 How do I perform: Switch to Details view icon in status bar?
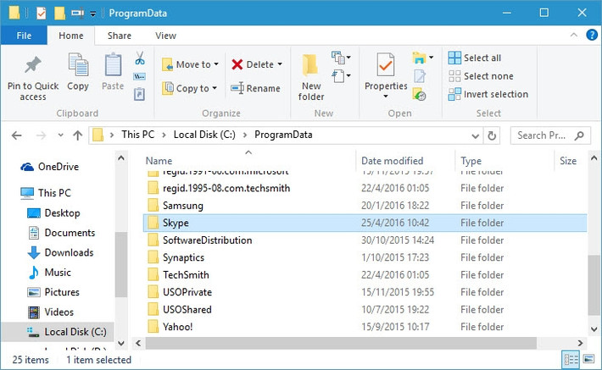click(571, 359)
